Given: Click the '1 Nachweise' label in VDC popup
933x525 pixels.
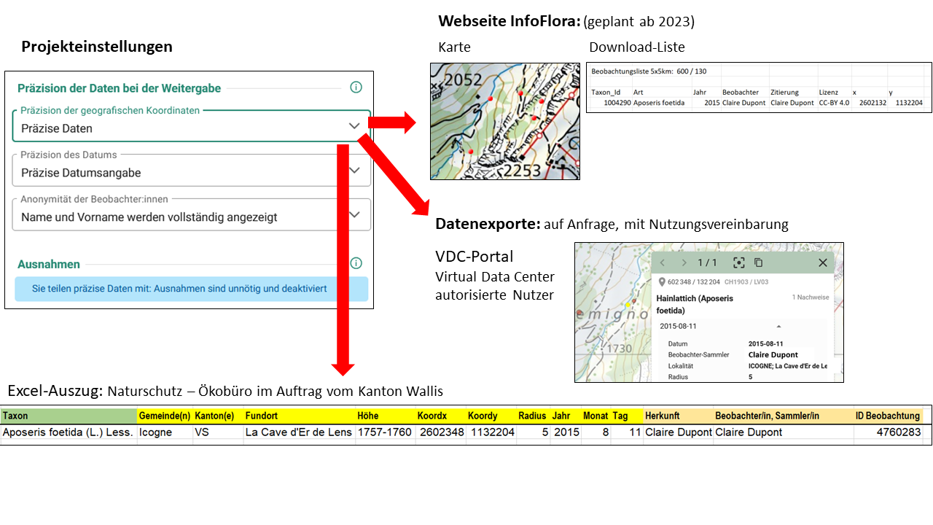Looking at the screenshot, I should [x=811, y=297].
